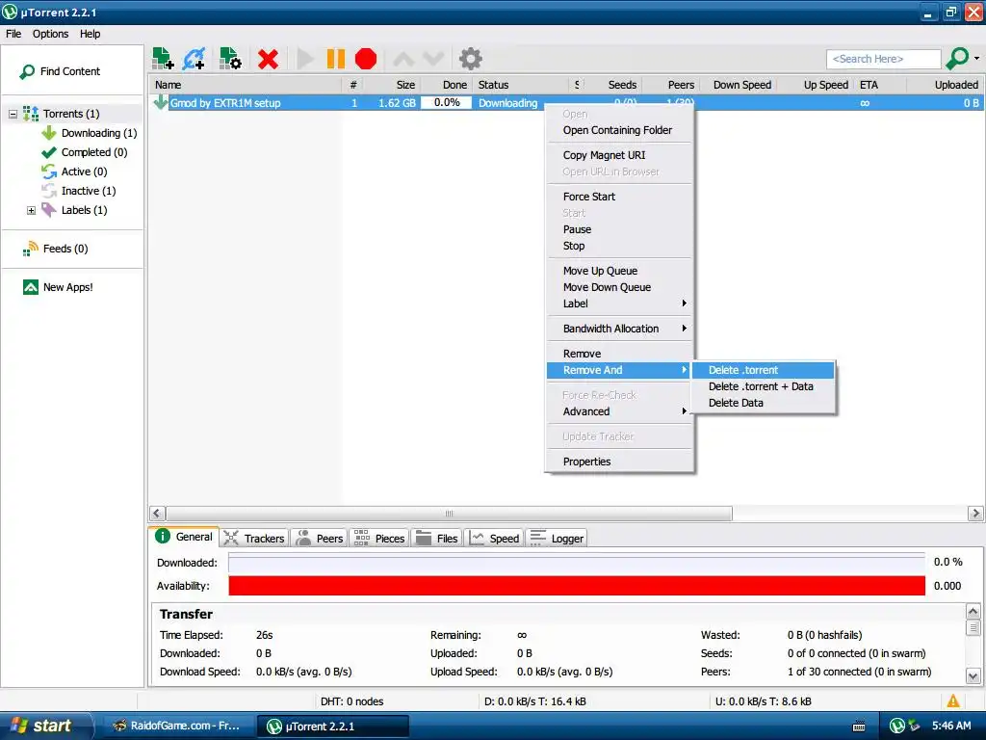Click the Transfer panel scroll down arrow
Viewport: 986px width, 740px height.
pyautogui.click(x=973, y=677)
